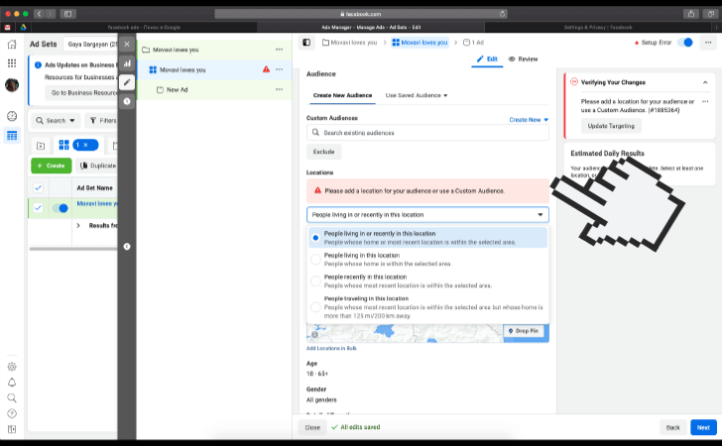Viewport: 722px width, 446px height.
Task: Switch to the facebook ads Google browser tab
Action: tap(144, 27)
